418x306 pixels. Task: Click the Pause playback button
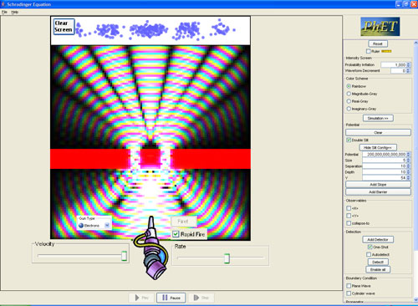171,298
